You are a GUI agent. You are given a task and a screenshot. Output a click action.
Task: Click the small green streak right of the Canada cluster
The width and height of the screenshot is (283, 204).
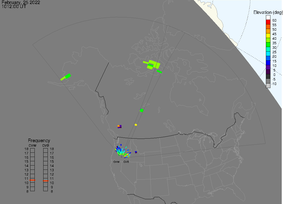point(159,72)
